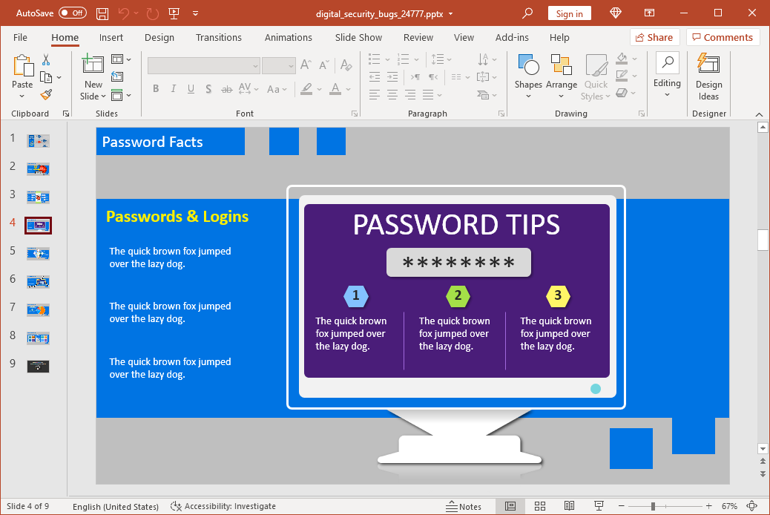This screenshot has width=770, height=515.
Task: Toggle AutoSave switch
Action: (x=73, y=13)
